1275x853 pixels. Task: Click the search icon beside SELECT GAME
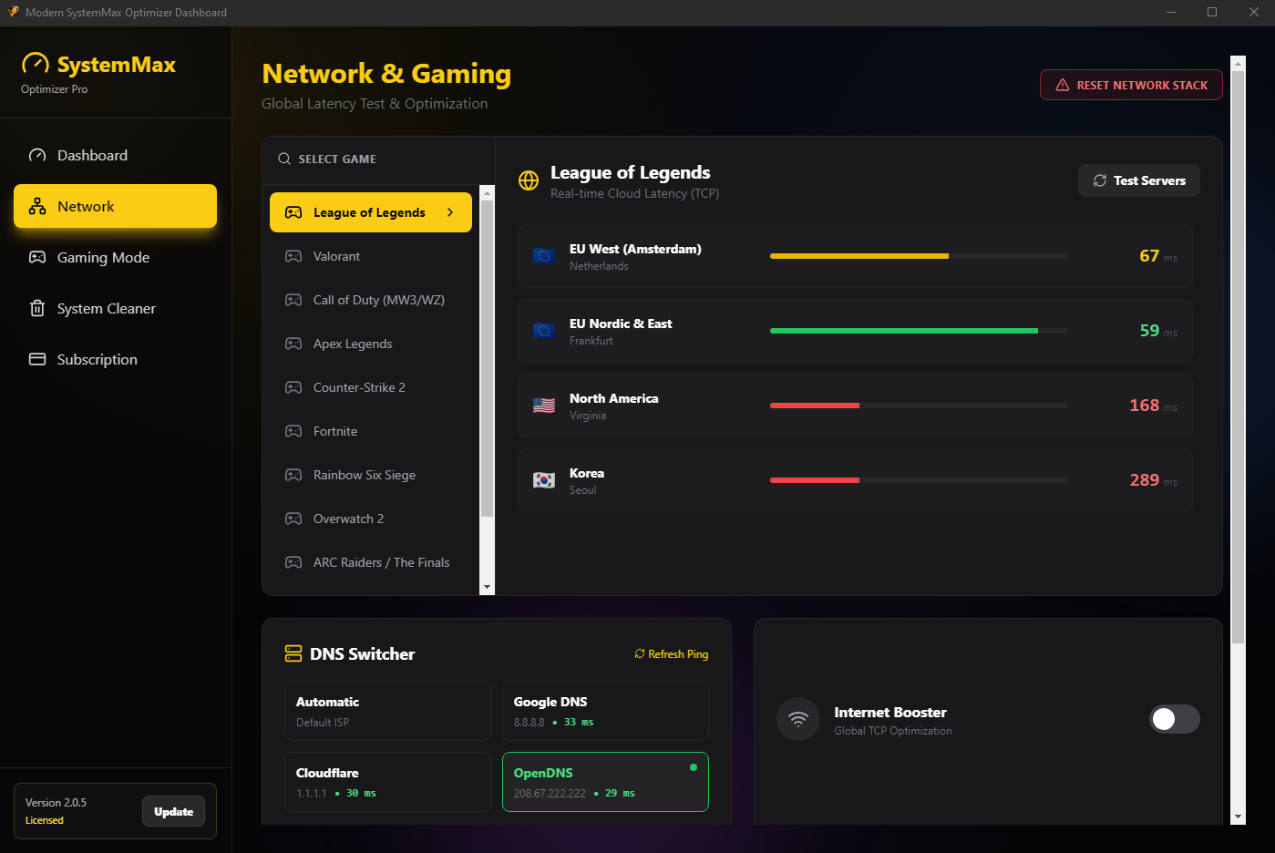coord(284,159)
